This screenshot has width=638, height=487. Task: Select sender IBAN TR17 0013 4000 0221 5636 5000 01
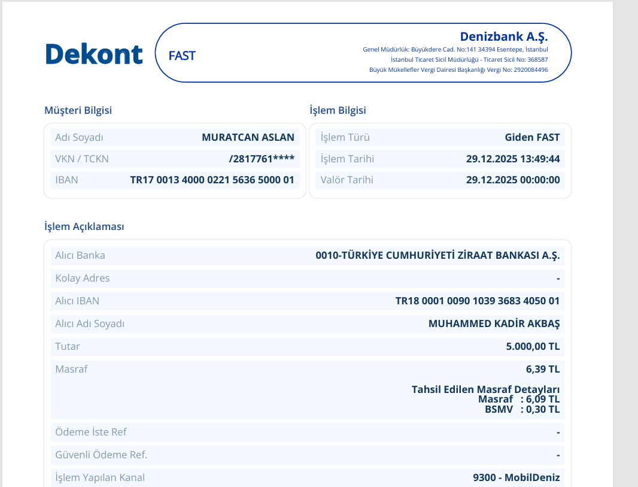[x=212, y=180]
